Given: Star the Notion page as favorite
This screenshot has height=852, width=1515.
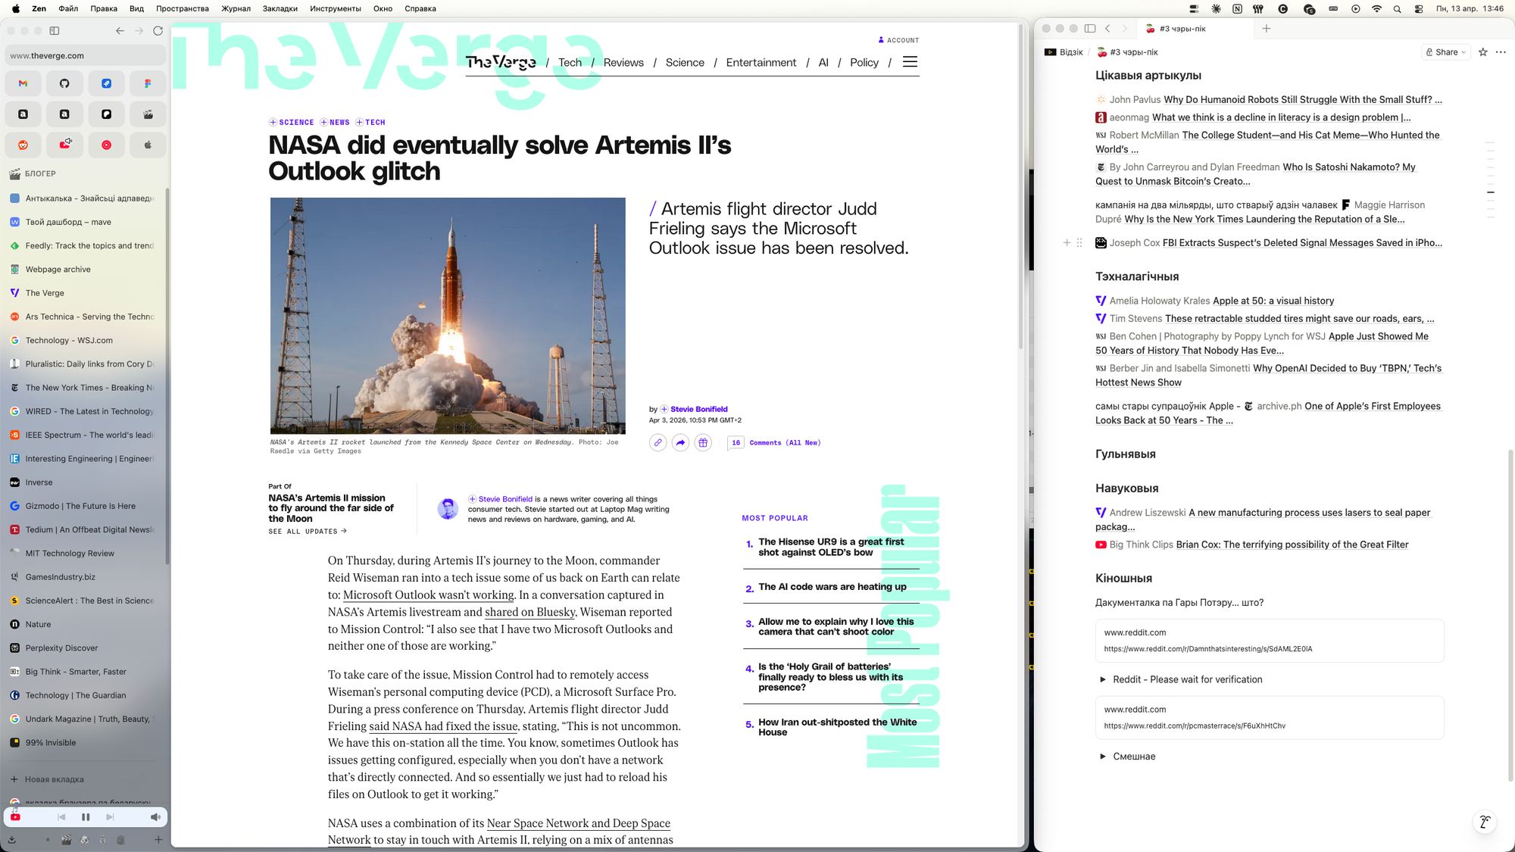Looking at the screenshot, I should [x=1482, y=52].
